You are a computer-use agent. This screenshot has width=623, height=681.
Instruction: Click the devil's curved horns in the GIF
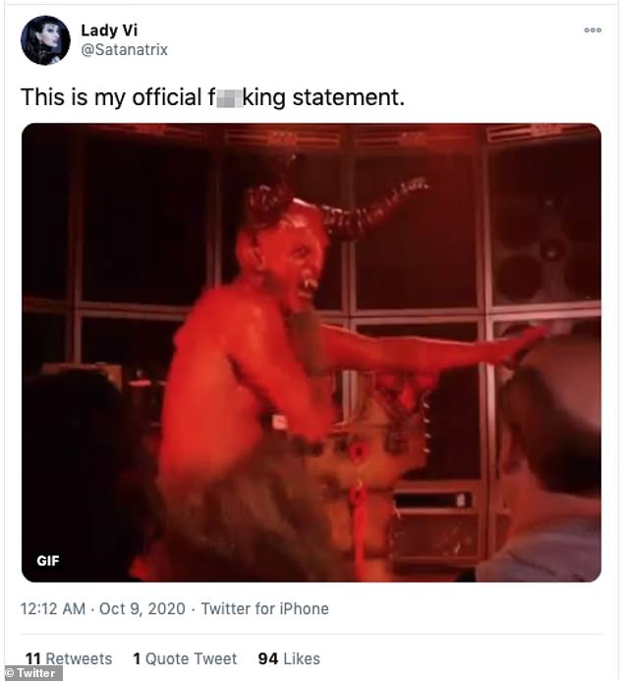pos(393,201)
